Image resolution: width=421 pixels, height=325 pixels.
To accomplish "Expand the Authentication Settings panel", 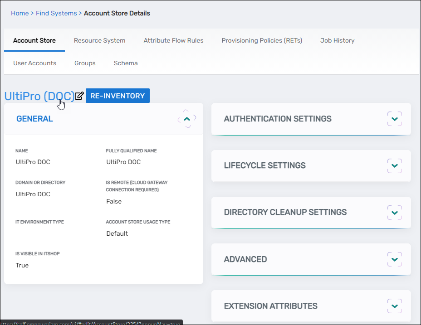I will pos(394,119).
